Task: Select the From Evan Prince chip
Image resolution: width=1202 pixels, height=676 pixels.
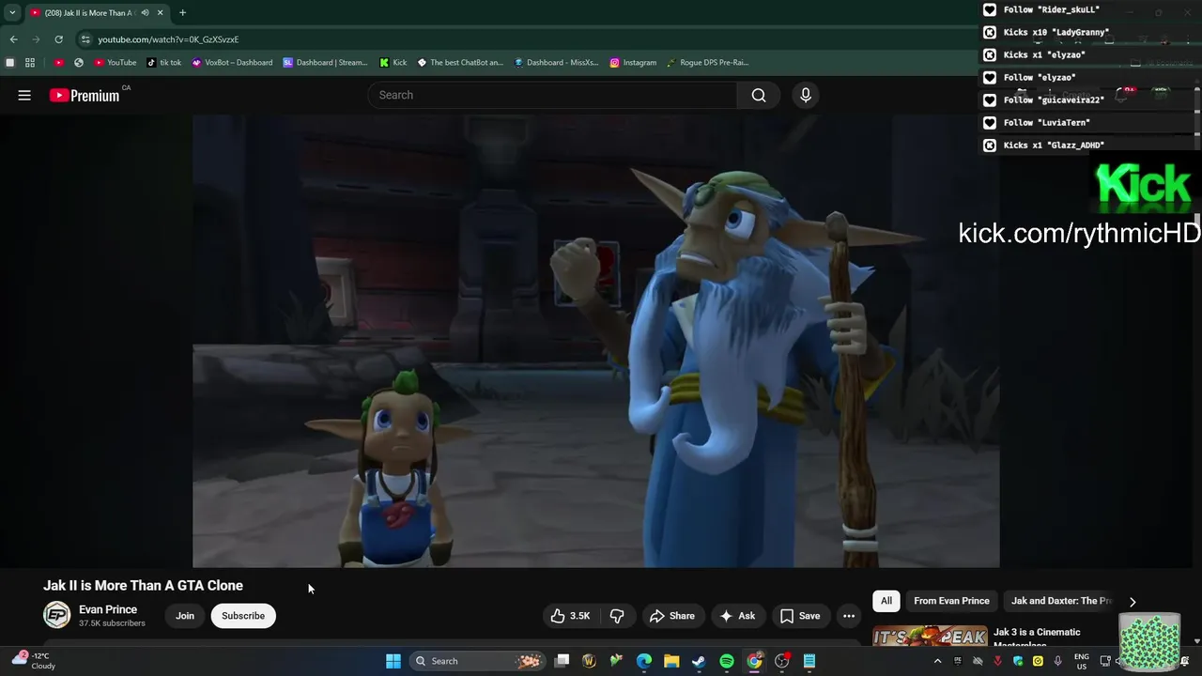Action: click(x=951, y=601)
